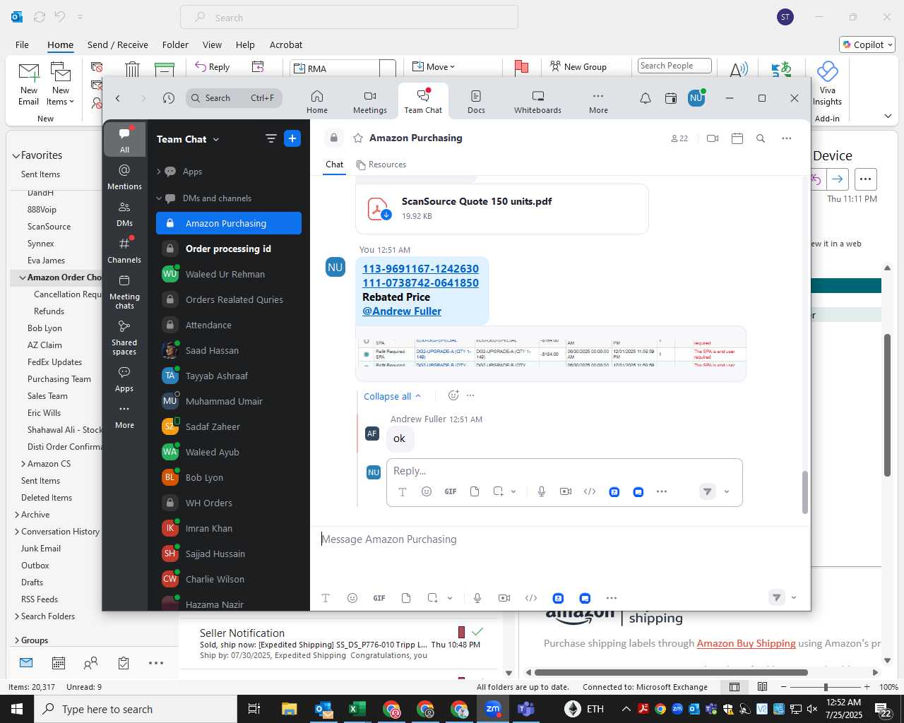
Task: Select DMs in Zoom sidebar
Action: 124,214
